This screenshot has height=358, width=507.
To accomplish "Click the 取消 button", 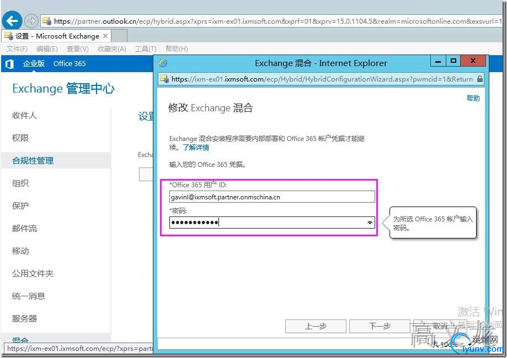I will coord(440,326).
